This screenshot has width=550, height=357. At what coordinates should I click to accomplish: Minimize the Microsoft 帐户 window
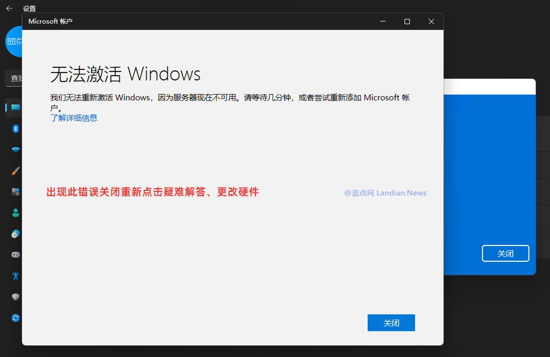pos(383,22)
